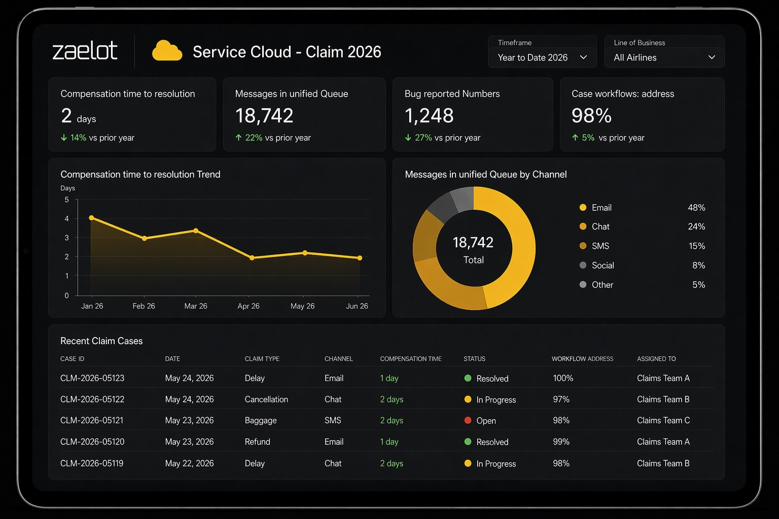Sort by CLAIM TYPE column header

click(262, 359)
